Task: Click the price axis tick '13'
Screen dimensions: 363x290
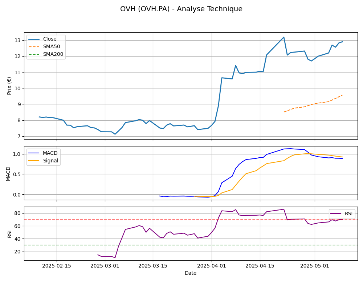Action: click(17, 41)
